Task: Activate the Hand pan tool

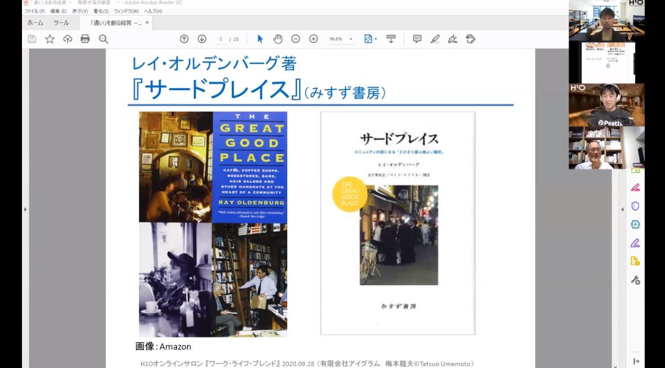Action: pos(278,39)
